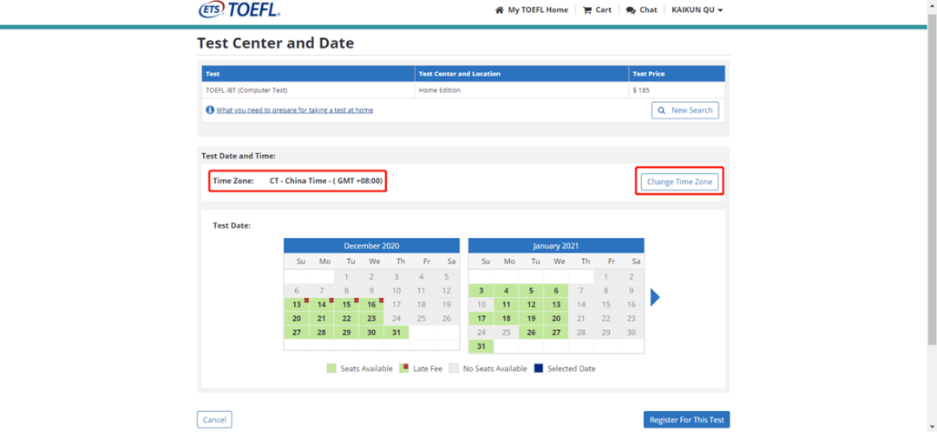Open Chat support
The height and width of the screenshot is (432, 937).
pyautogui.click(x=641, y=10)
